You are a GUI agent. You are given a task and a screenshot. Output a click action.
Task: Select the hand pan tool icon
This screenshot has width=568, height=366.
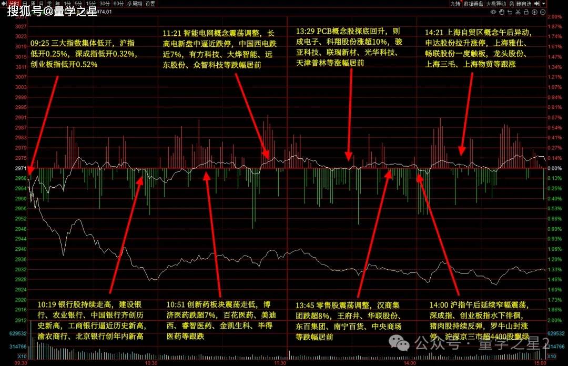pyautogui.click(x=502, y=12)
